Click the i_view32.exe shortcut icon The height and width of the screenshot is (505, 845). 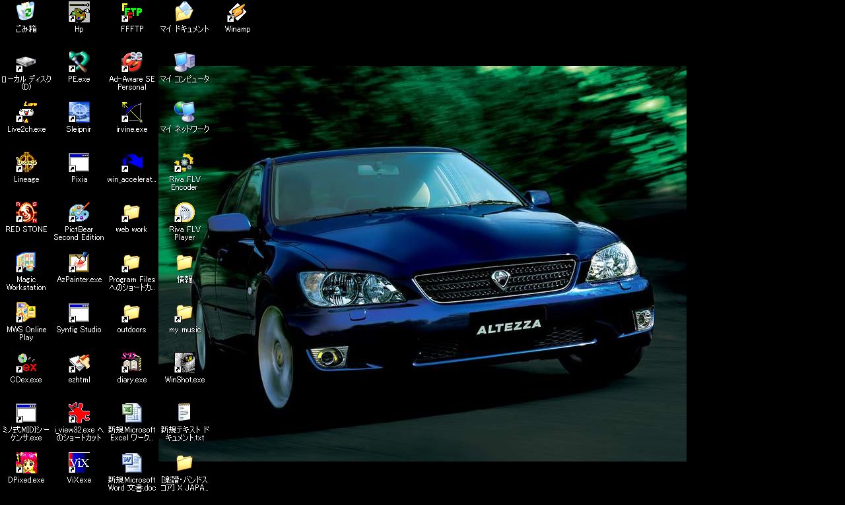[x=79, y=413]
